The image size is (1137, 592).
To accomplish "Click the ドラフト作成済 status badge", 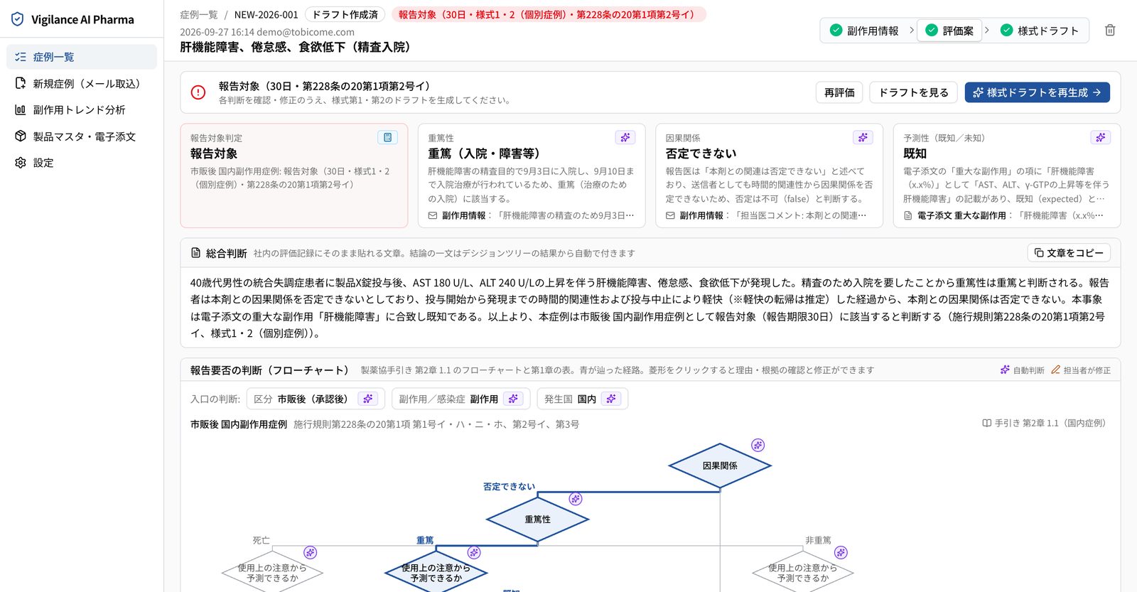I will (345, 14).
